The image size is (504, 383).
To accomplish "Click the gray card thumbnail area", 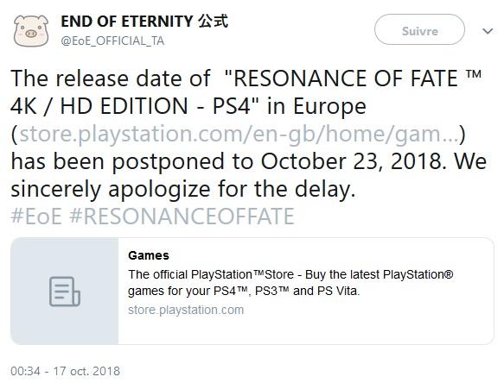I will (x=65, y=292).
